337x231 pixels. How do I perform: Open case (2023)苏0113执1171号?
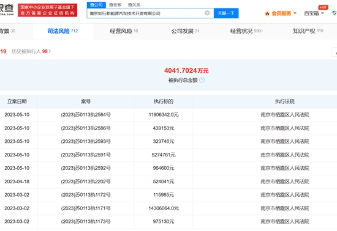tap(86, 208)
